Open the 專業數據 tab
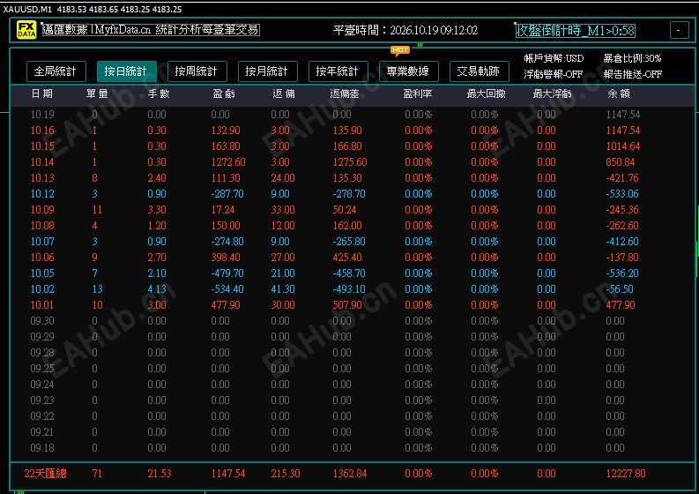699x494 pixels. [x=408, y=71]
